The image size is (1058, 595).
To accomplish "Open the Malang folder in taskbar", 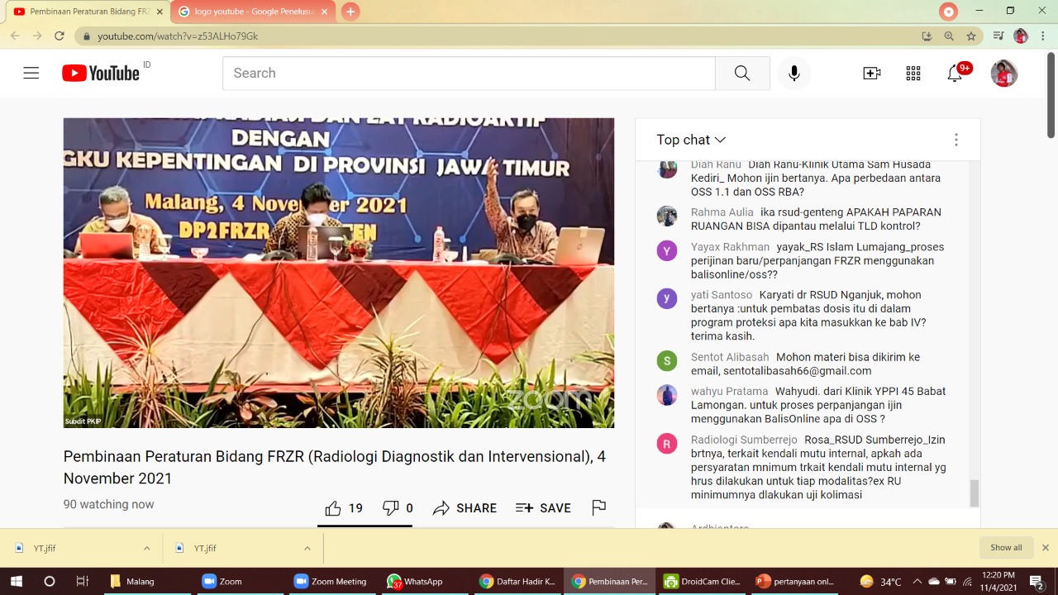I will (x=132, y=582).
